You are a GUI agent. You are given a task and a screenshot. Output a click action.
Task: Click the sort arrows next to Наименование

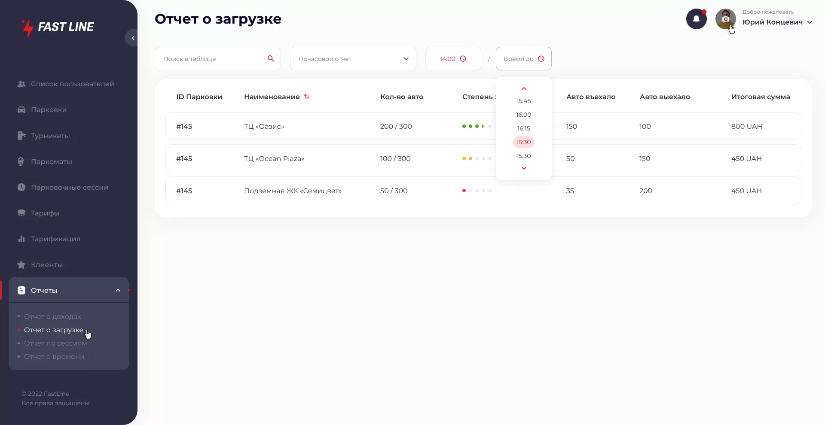coord(307,97)
